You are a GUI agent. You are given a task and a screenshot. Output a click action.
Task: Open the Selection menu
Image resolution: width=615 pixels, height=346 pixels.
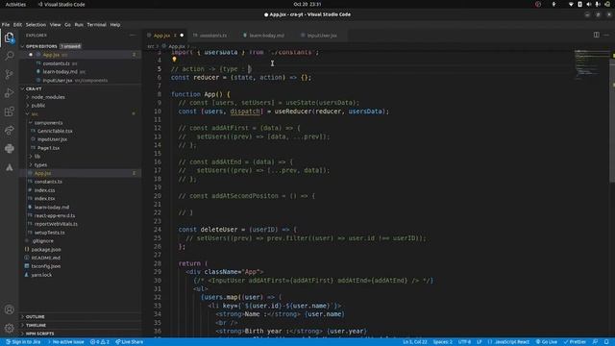point(36,25)
